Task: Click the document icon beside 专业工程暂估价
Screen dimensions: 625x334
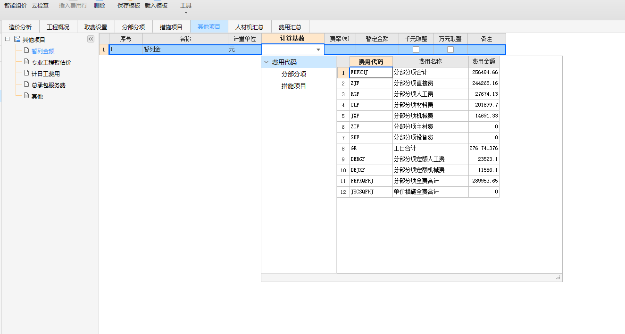Action: 26,62
